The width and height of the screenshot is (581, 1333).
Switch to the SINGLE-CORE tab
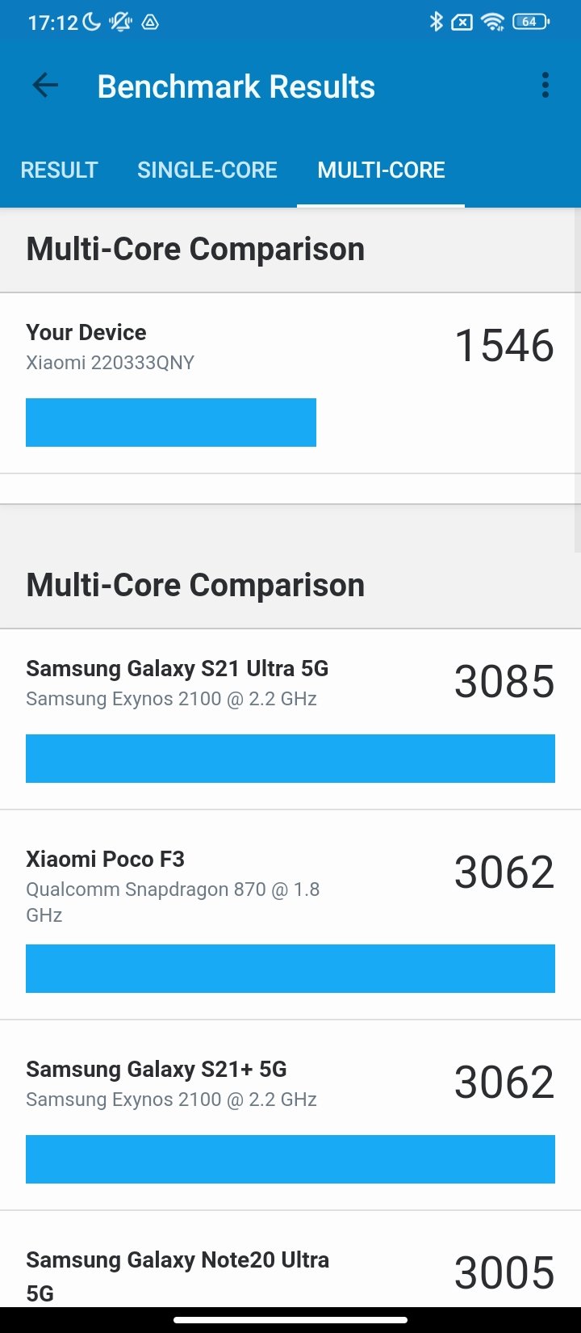tap(207, 170)
